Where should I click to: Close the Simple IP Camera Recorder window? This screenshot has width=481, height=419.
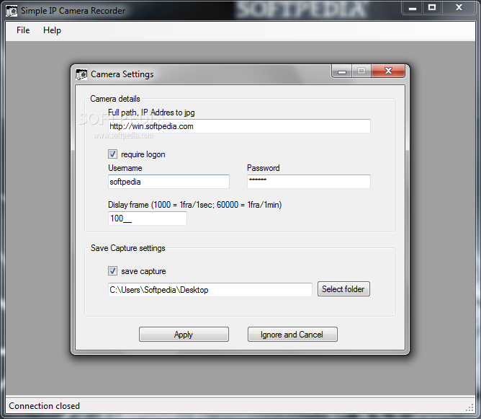[x=459, y=8]
